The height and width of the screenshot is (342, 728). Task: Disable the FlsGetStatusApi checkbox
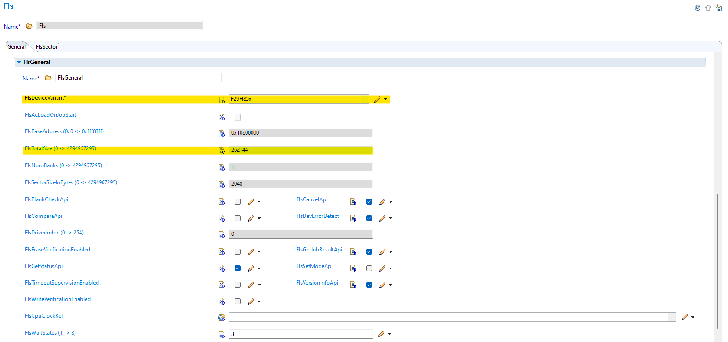point(237,268)
